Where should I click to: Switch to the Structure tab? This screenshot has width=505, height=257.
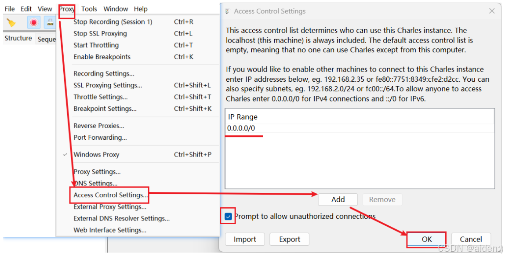point(18,38)
